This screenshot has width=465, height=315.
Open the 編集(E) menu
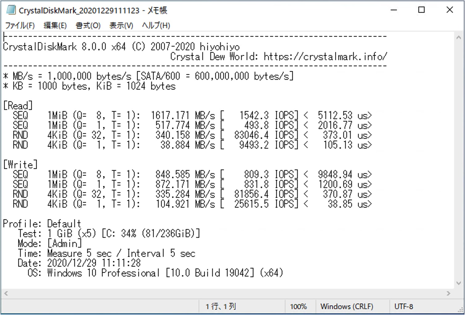tap(55, 26)
